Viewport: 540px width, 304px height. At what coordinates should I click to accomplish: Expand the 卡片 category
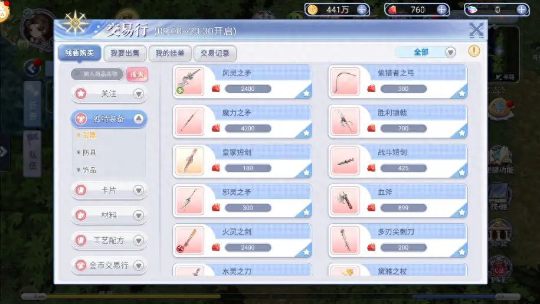[109, 190]
